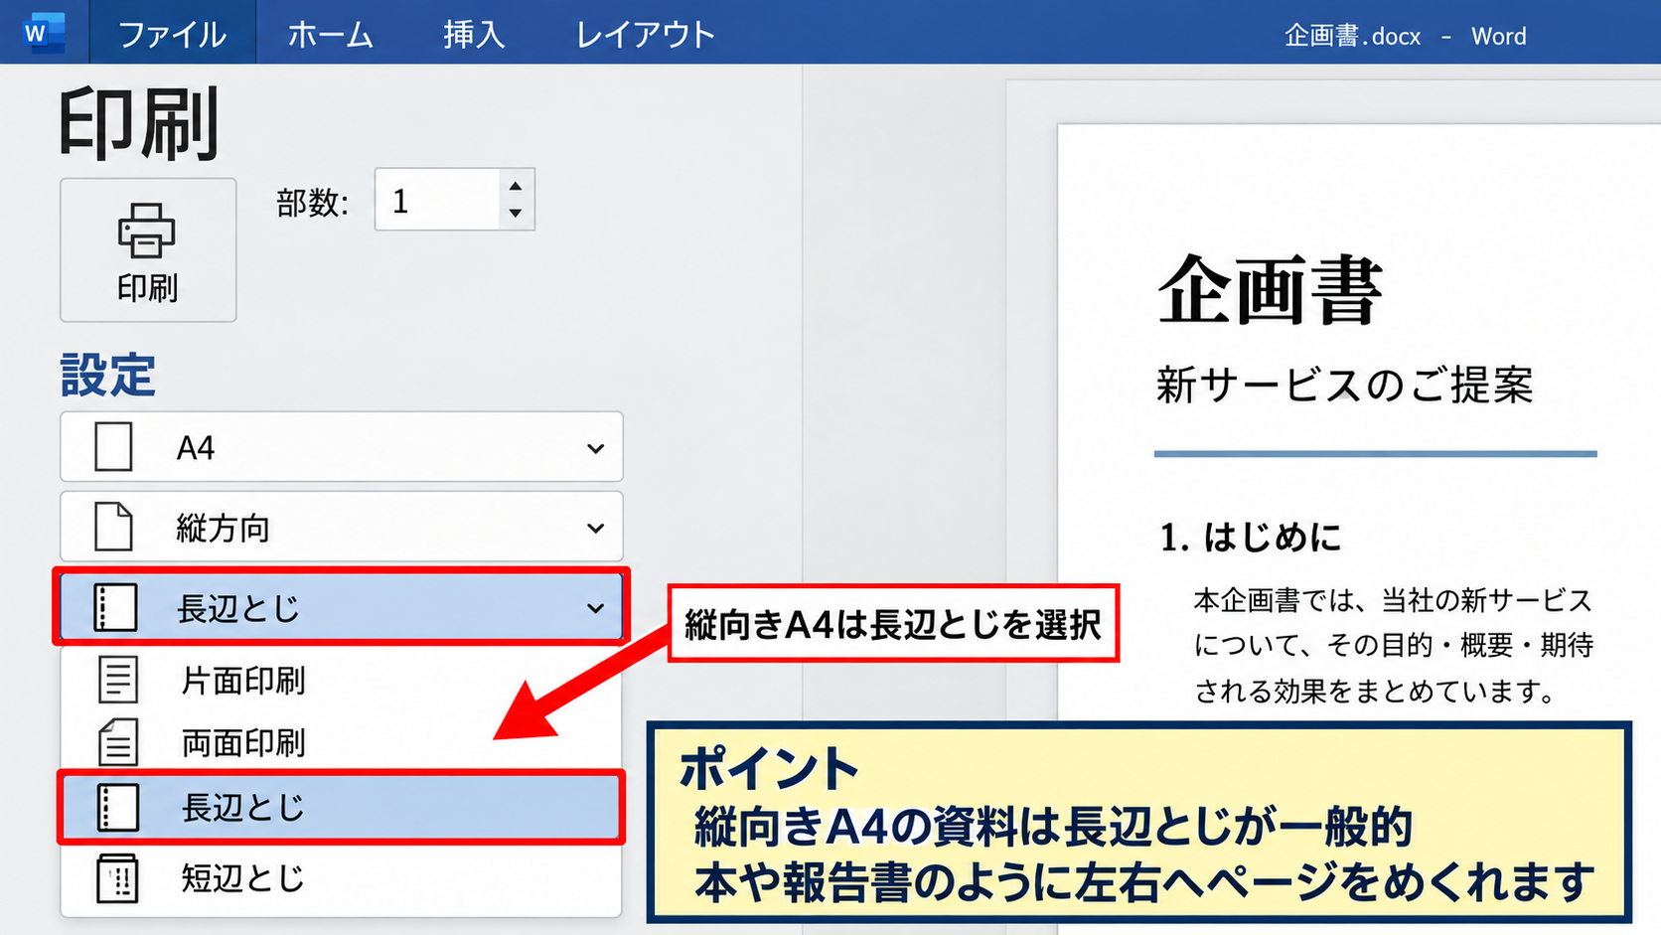The width and height of the screenshot is (1661, 935).
Task: Switch to the ホーム tab
Action: pos(331,35)
